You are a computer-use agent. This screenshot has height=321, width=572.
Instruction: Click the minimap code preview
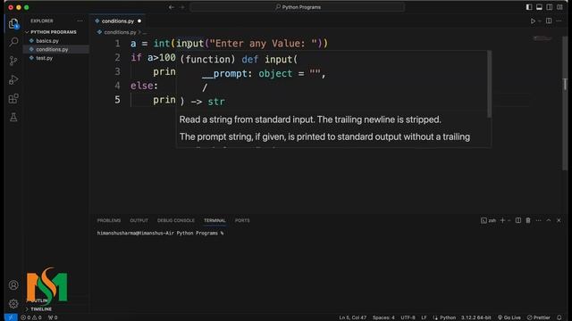543,38
